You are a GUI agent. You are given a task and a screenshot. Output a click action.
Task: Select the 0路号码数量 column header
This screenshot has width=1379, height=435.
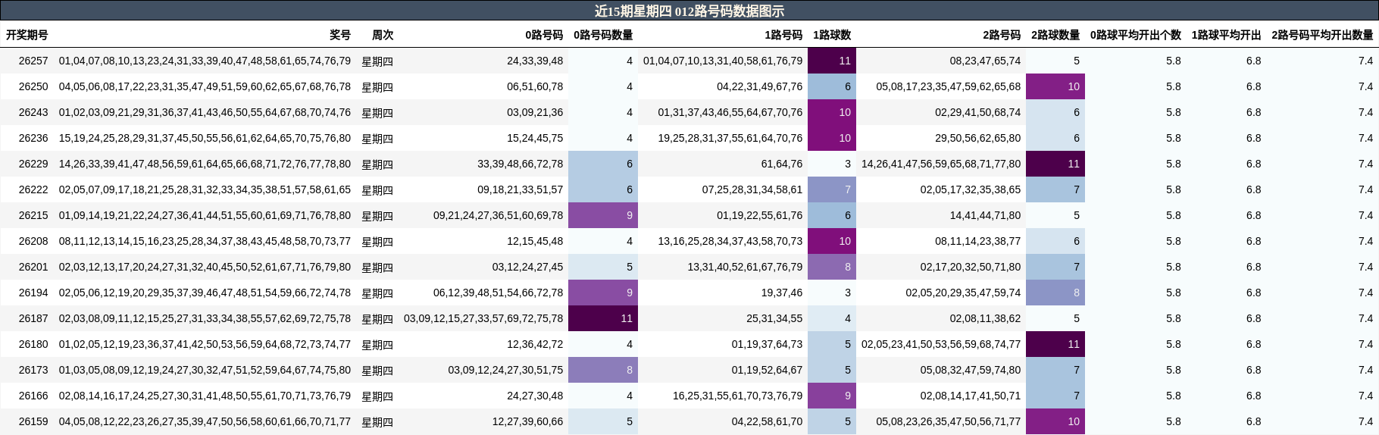pos(603,35)
